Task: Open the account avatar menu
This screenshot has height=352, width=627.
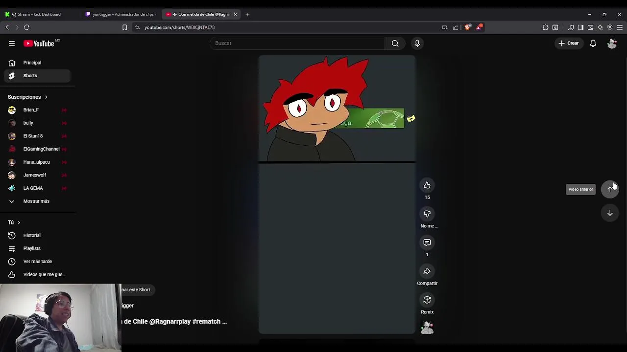Action: (x=612, y=44)
